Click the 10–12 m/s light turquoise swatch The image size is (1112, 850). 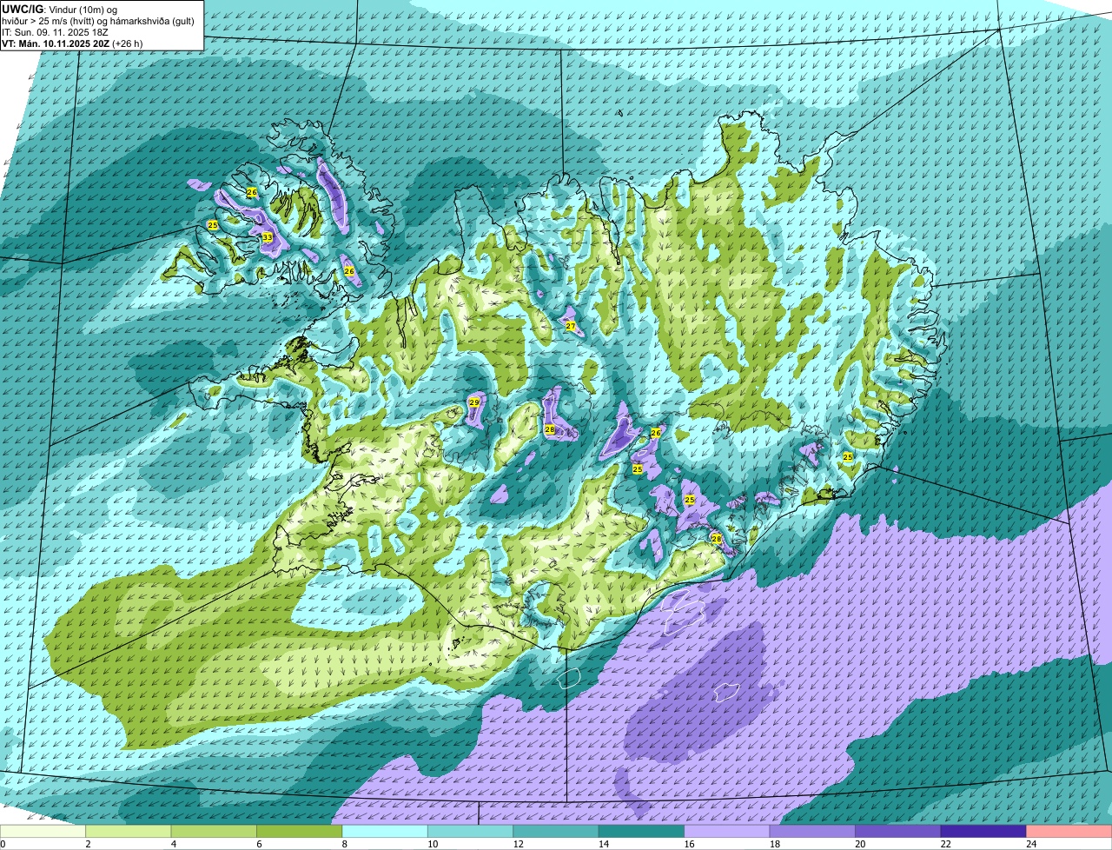pos(471,831)
